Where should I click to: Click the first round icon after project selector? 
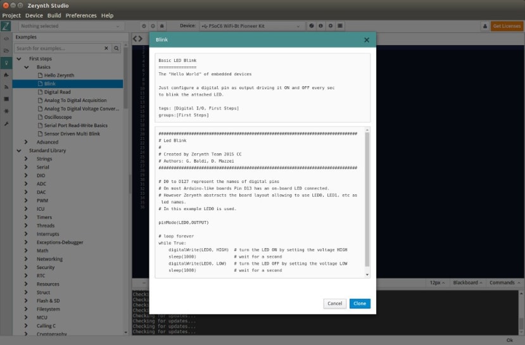(144, 26)
